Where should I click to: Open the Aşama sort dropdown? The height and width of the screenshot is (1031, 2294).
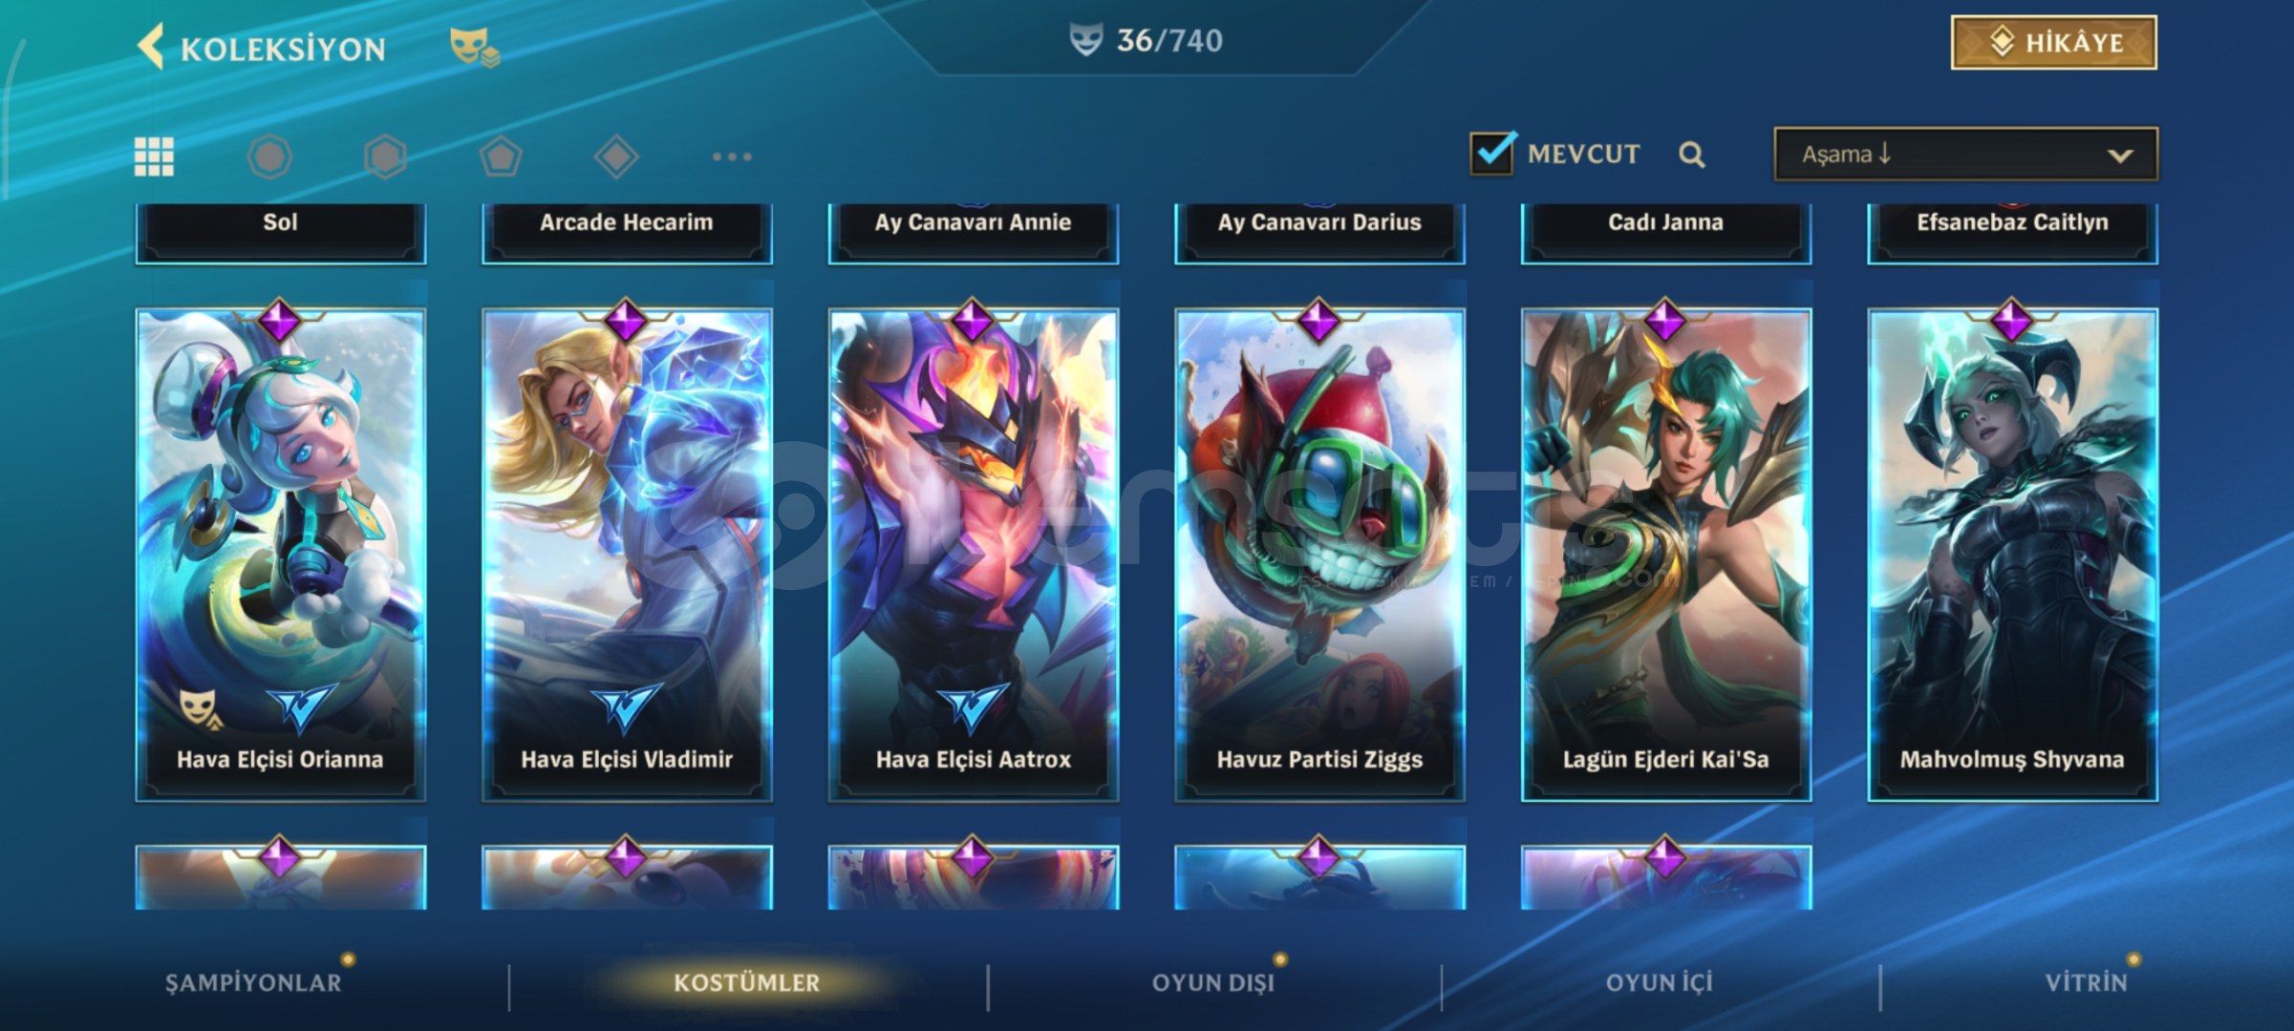(1965, 154)
